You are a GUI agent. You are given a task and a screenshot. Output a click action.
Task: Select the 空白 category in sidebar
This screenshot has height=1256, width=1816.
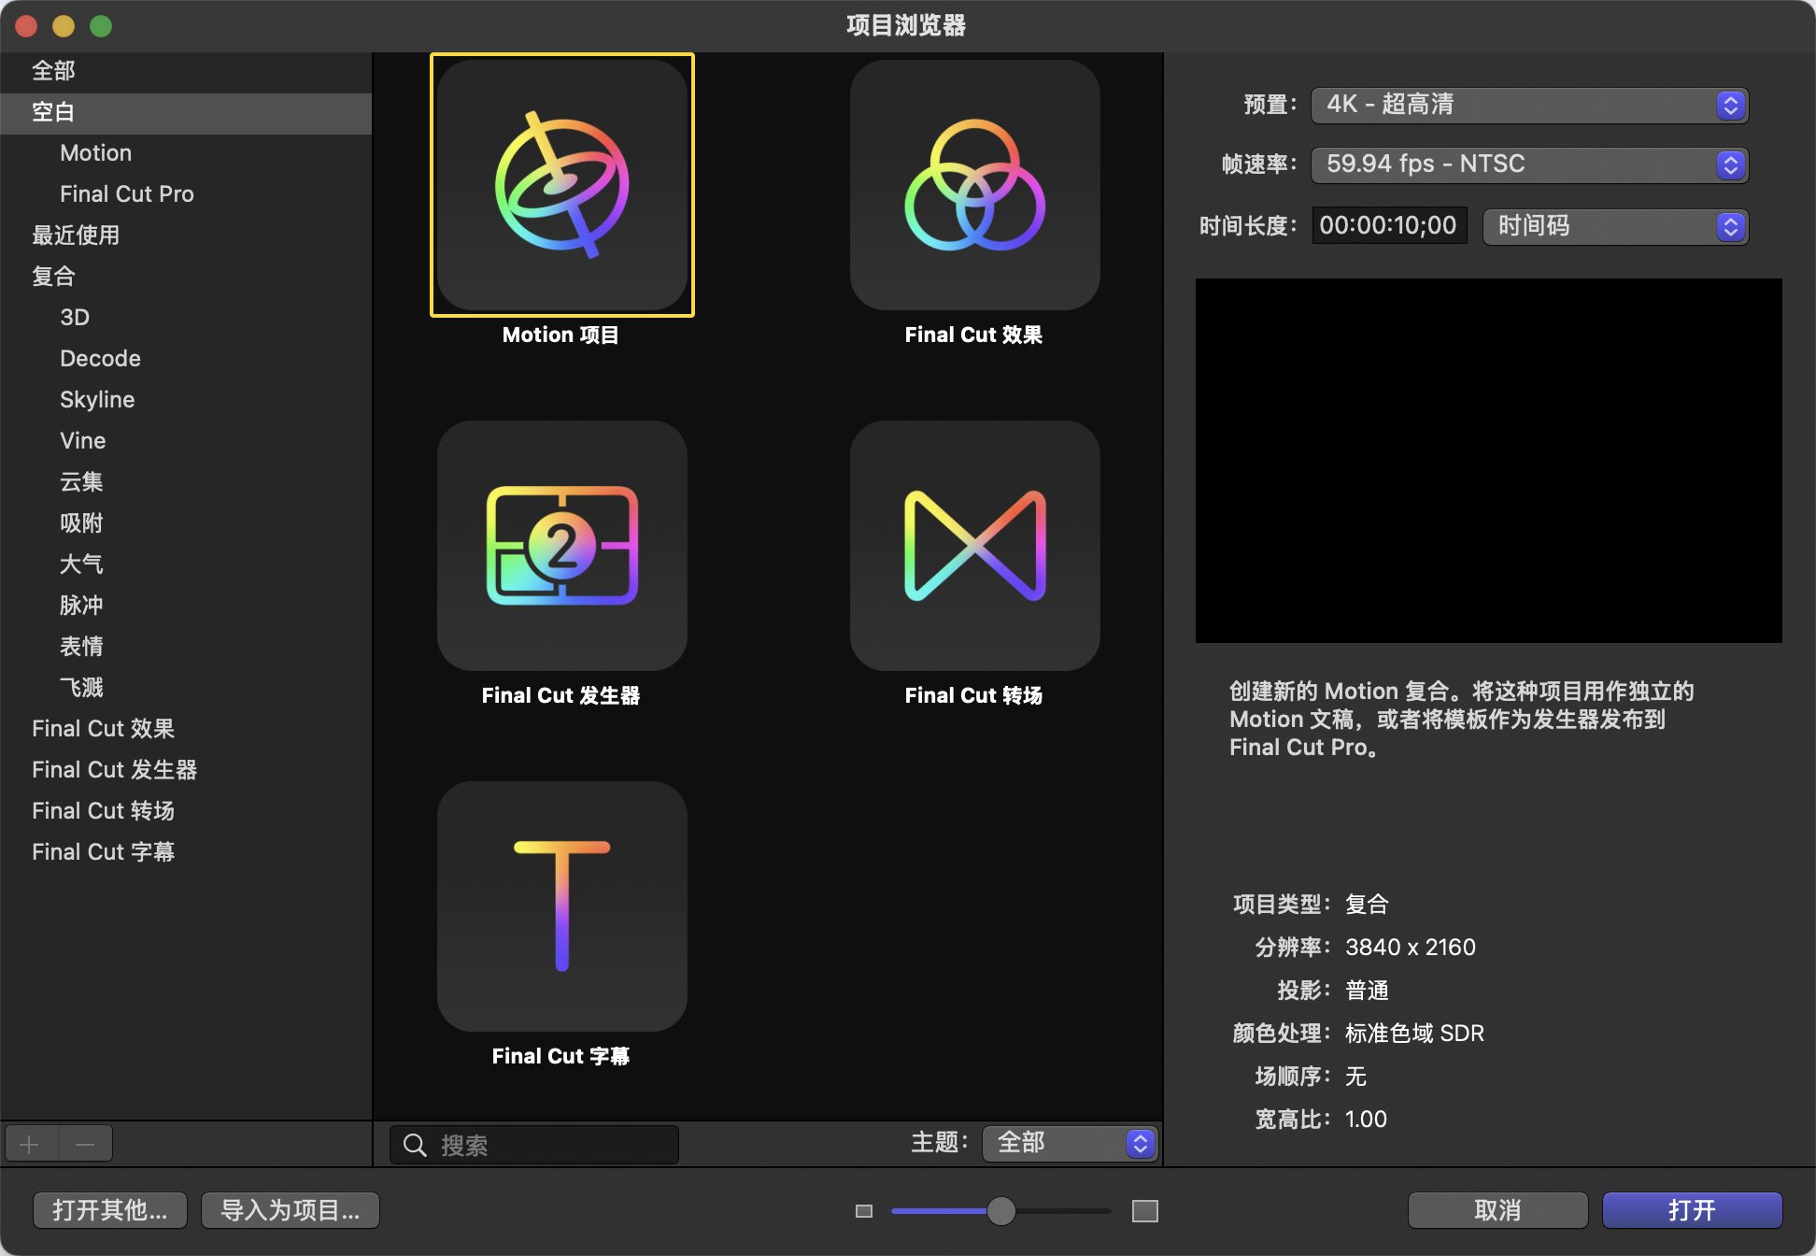(x=53, y=112)
